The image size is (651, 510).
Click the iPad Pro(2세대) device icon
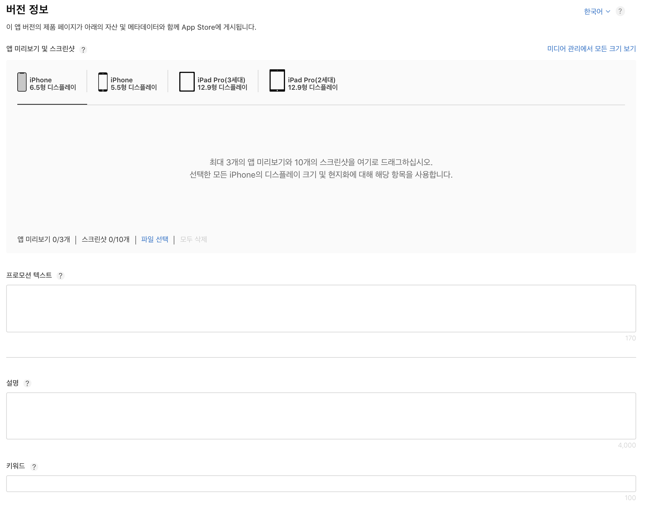(277, 80)
